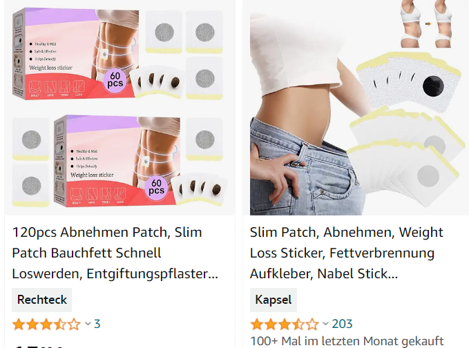Click the Slim Patch Weight Loss Sticker title

(x=346, y=253)
